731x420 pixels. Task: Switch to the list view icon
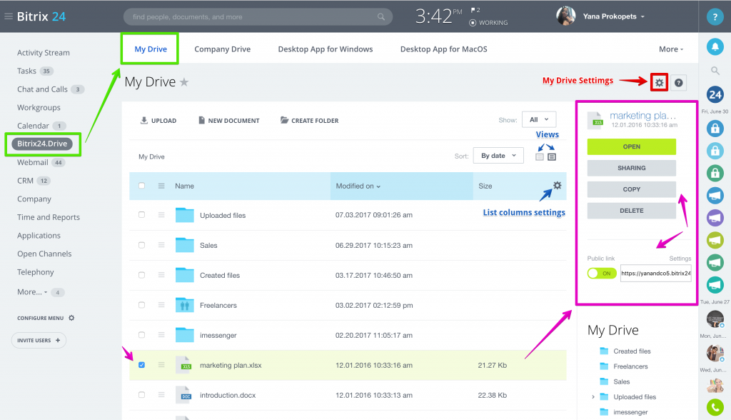[552, 157]
